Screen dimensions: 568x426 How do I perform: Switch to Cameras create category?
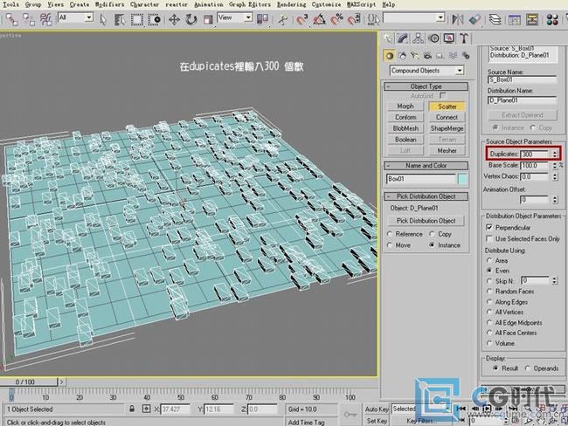pyautogui.click(x=428, y=56)
